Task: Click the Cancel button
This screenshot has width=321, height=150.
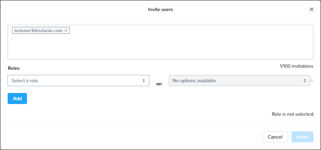Action: click(x=275, y=137)
